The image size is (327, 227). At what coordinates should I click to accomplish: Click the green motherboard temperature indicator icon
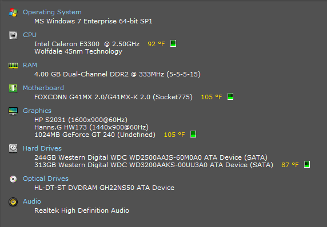tap(230, 96)
